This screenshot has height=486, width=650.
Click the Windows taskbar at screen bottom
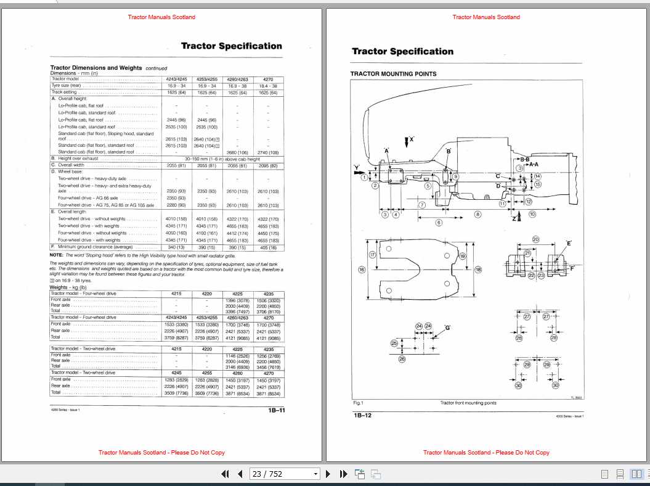point(325,482)
